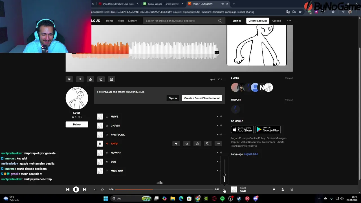Open a new browser tab
361x203 pixels.
[234, 4]
